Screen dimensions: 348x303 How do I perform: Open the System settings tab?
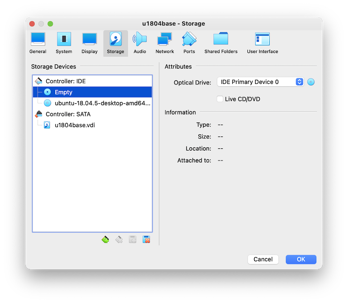click(64, 43)
